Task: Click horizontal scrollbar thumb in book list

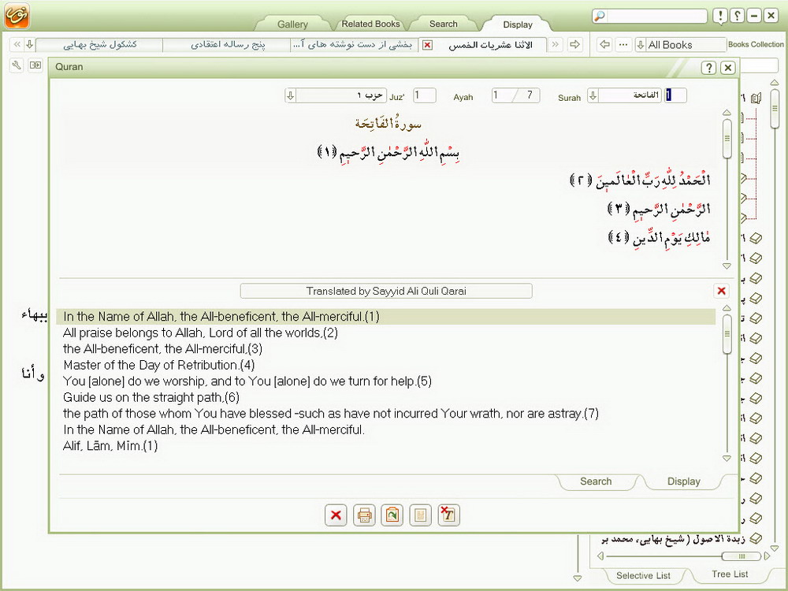Action: [x=742, y=556]
